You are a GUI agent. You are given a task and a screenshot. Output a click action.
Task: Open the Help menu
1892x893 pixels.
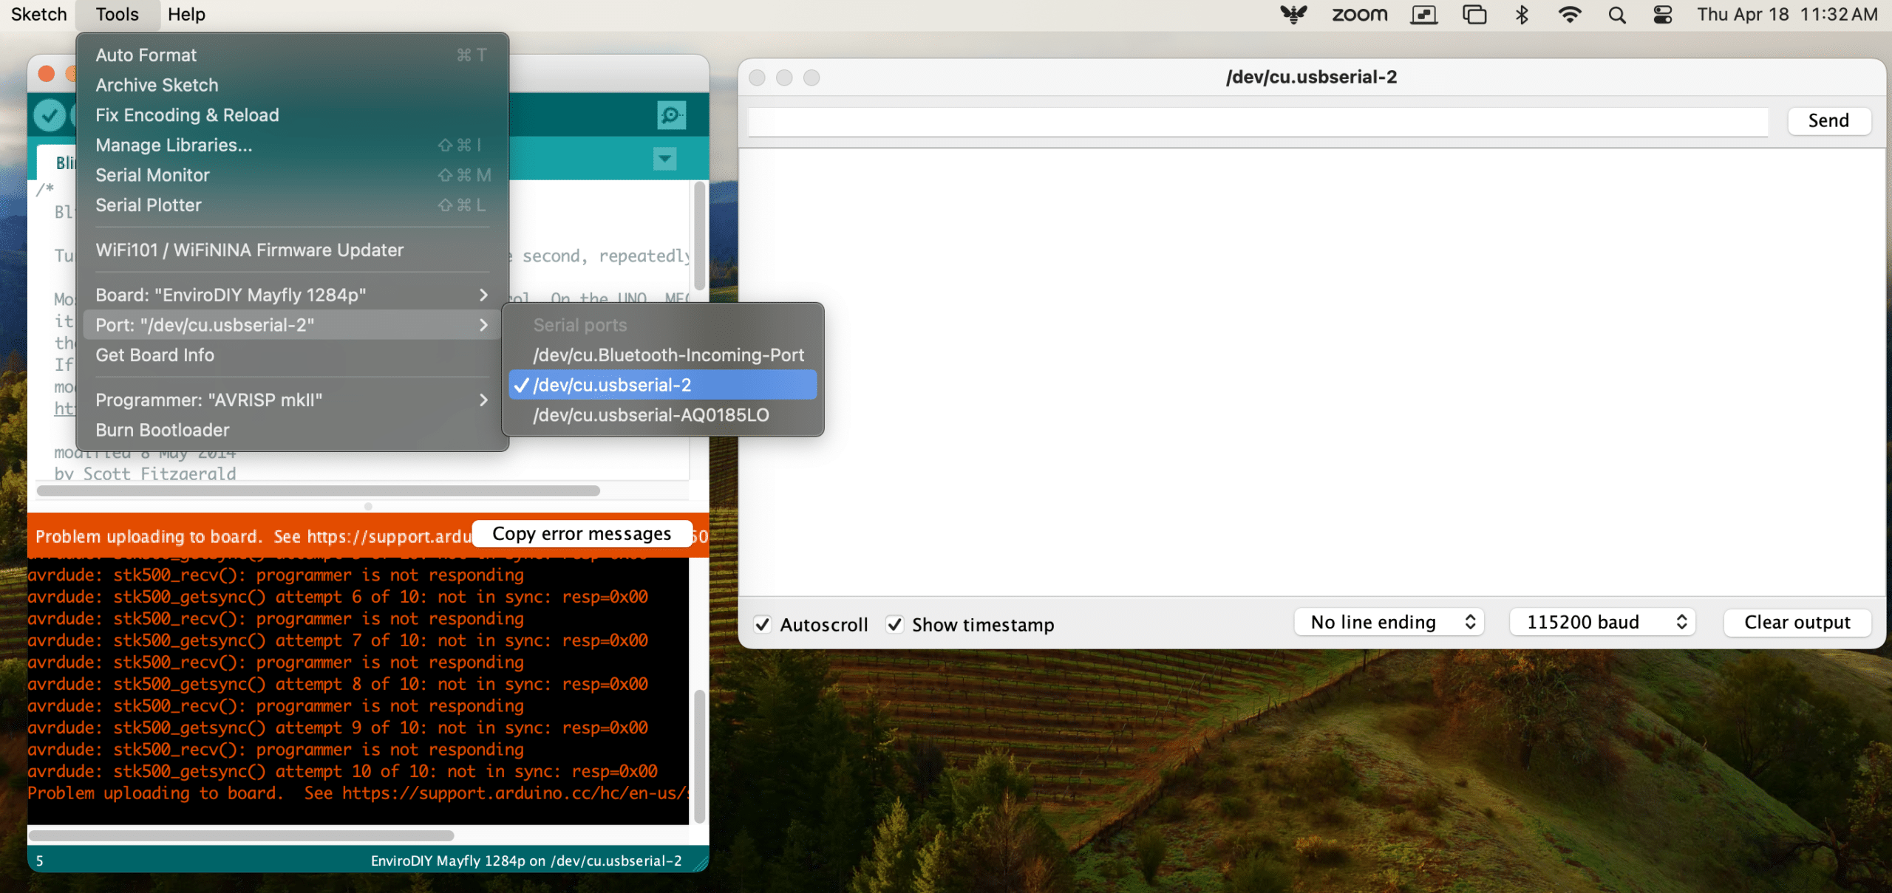186,15
